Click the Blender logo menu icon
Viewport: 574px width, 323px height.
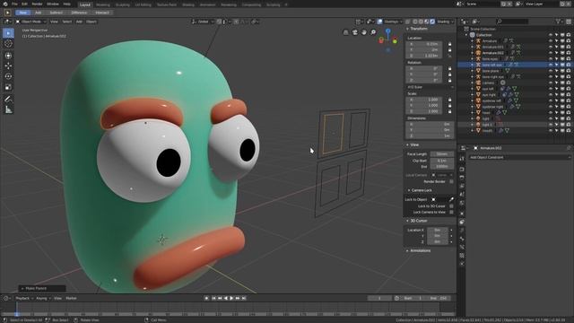[x=5, y=4]
